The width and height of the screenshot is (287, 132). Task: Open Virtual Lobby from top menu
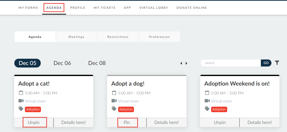click(154, 8)
